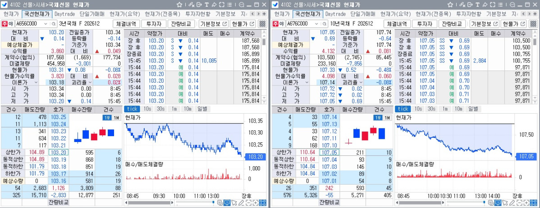Image resolution: width=540 pixels, height=208 pixels.
Task: Show next tabs with right arrow in left window
Action: point(258,14)
